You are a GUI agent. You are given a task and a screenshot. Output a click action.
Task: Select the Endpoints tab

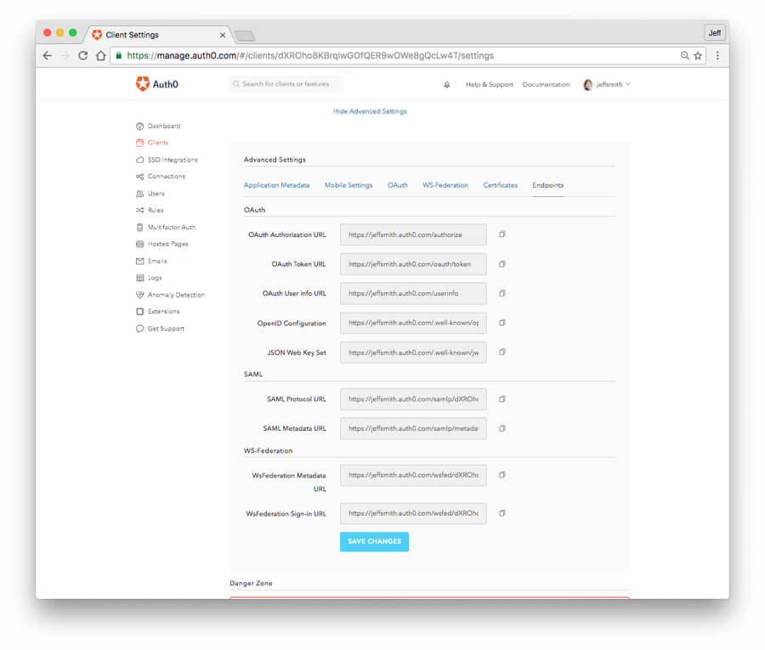pos(548,185)
